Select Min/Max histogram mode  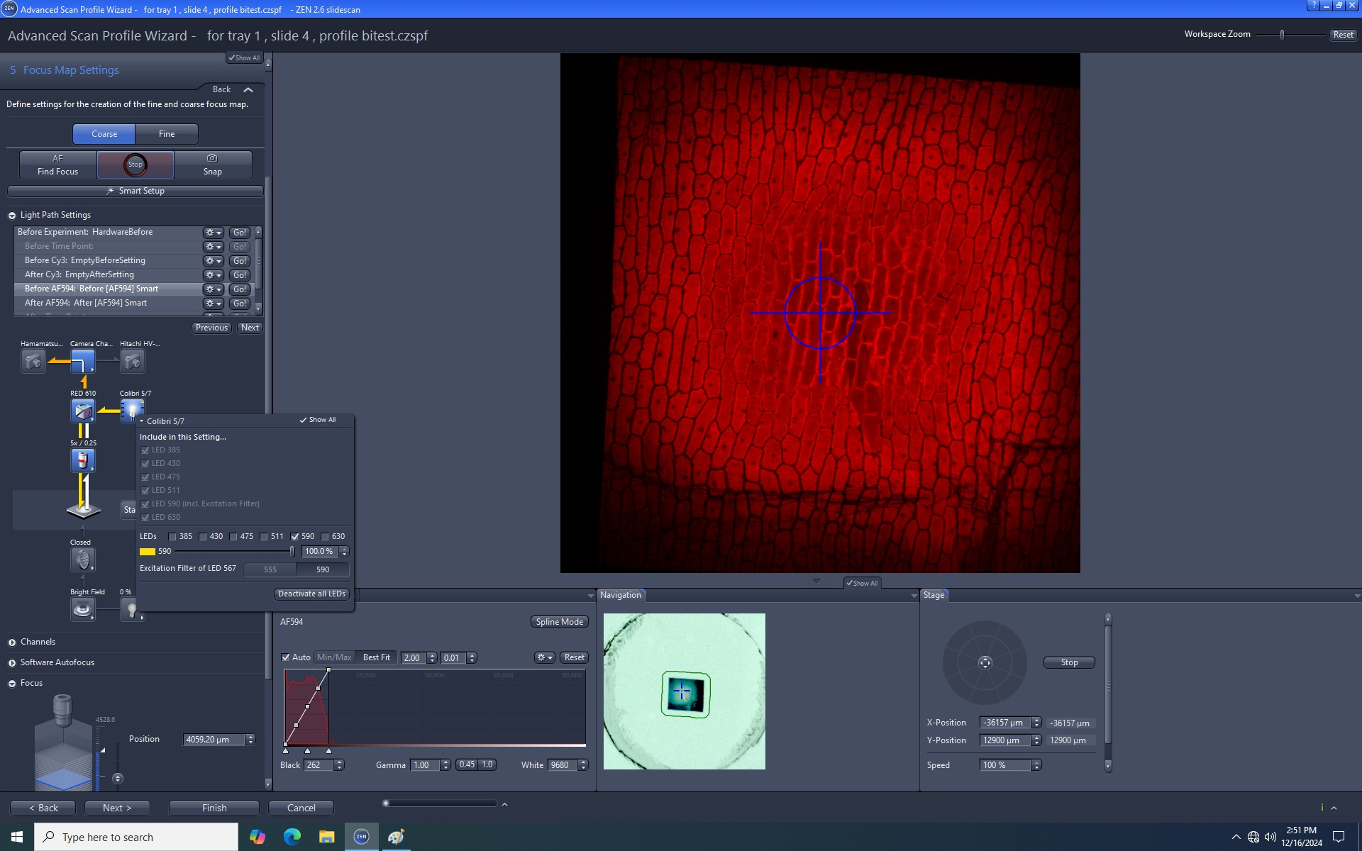click(x=334, y=657)
